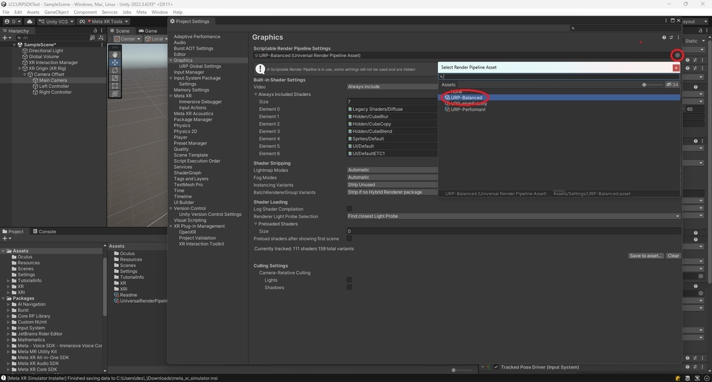Open the Player settings category

pos(180,137)
